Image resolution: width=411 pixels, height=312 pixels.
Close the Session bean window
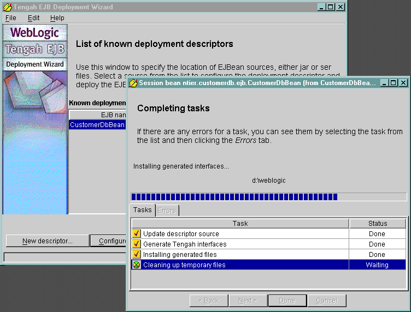point(403,83)
